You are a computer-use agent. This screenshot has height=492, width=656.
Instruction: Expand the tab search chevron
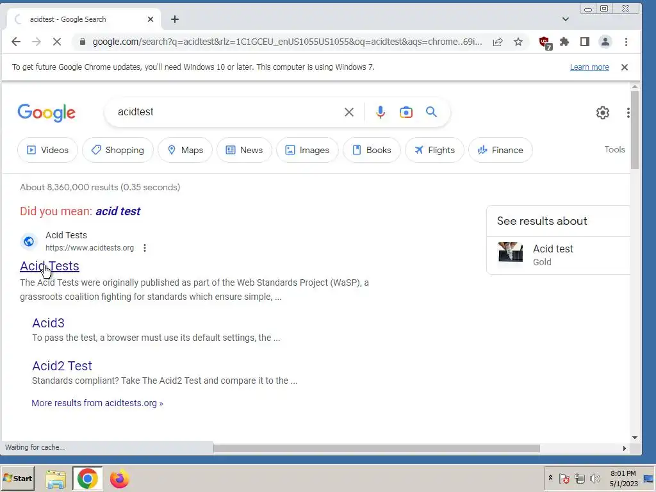565,19
